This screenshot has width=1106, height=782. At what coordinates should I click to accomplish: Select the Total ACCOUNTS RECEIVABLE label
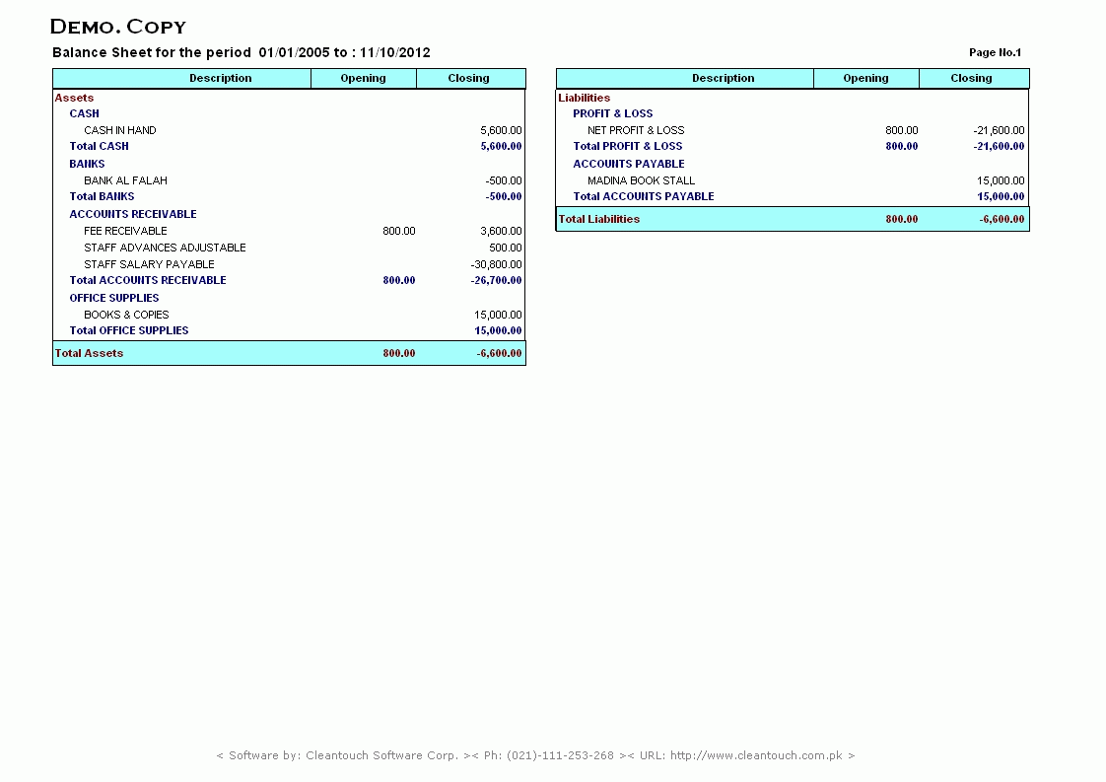click(x=148, y=280)
